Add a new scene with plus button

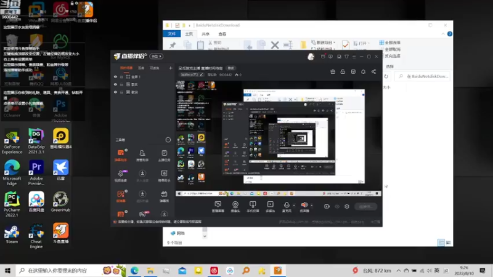coord(171,68)
